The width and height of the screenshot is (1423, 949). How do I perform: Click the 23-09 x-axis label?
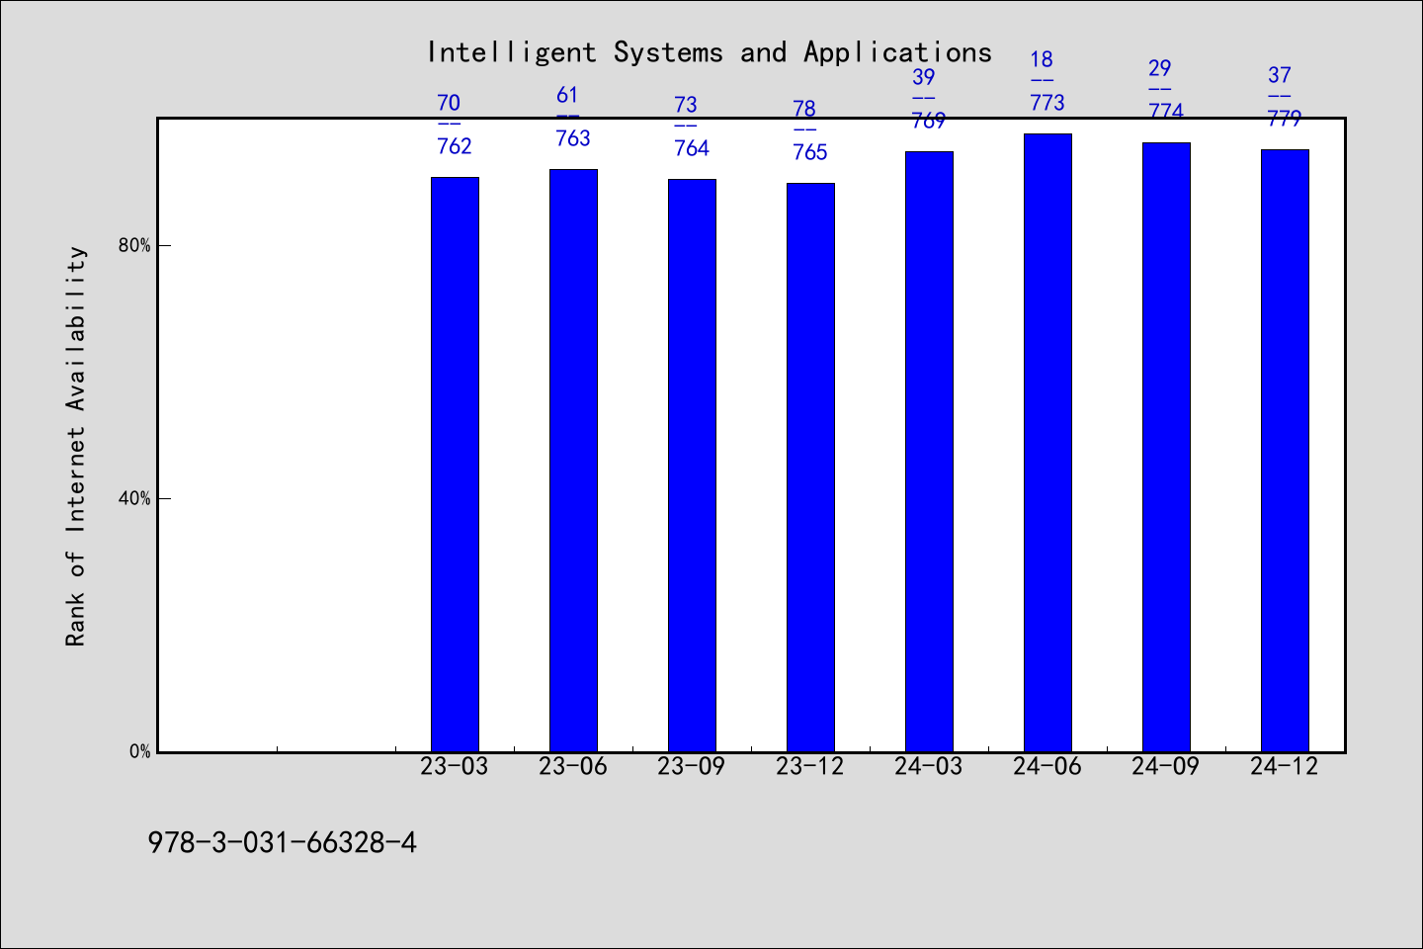(x=692, y=766)
